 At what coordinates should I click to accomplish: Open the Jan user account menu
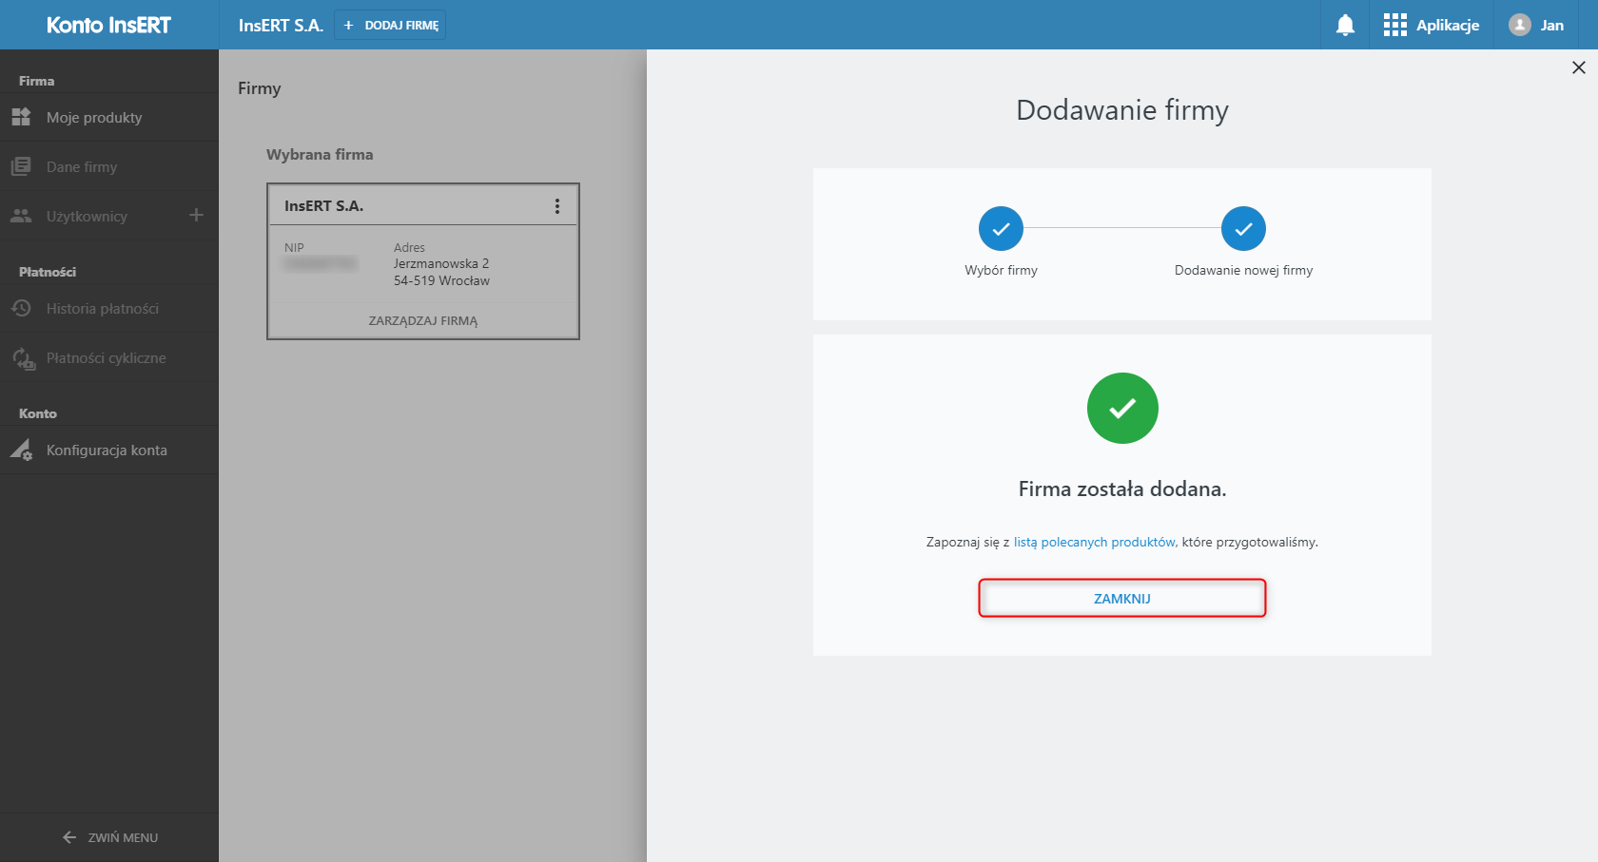[1536, 25]
